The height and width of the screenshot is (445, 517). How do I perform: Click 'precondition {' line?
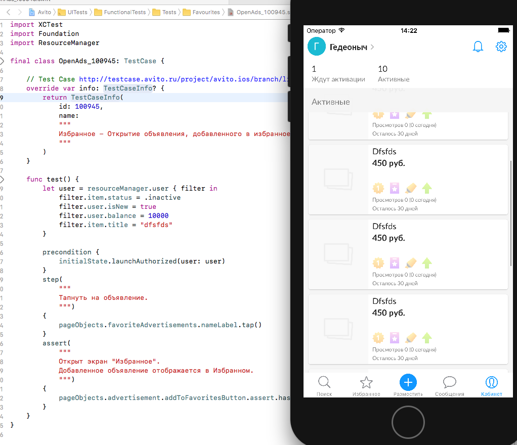[x=71, y=252]
